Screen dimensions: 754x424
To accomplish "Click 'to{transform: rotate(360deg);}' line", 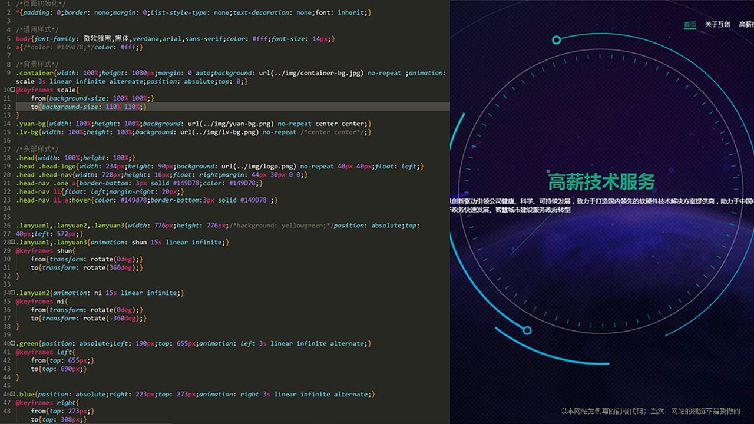I will (87, 267).
